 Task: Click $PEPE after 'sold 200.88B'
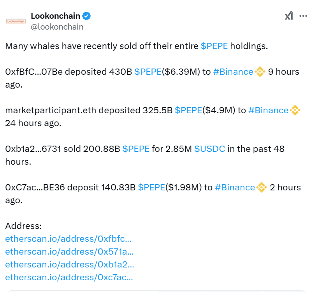coord(136,149)
